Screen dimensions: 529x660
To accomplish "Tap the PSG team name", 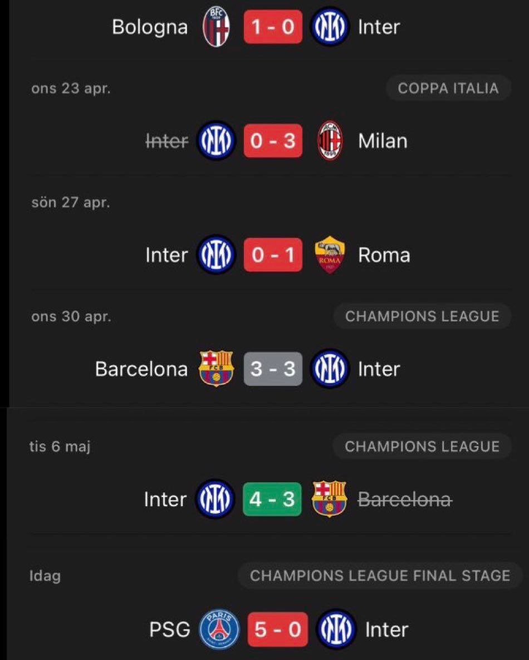I will pyautogui.click(x=169, y=629).
